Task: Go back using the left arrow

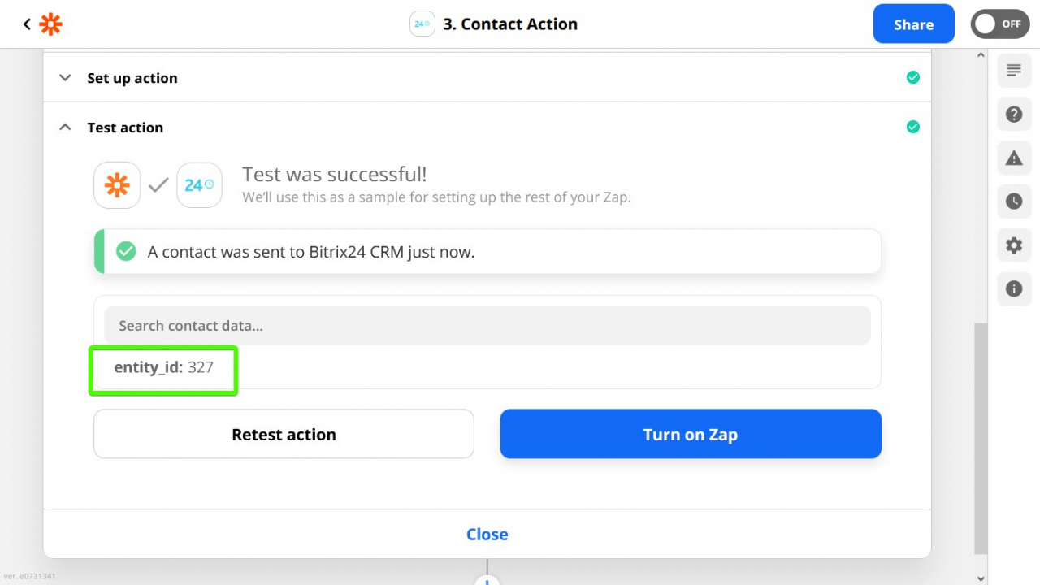Action: [27, 24]
